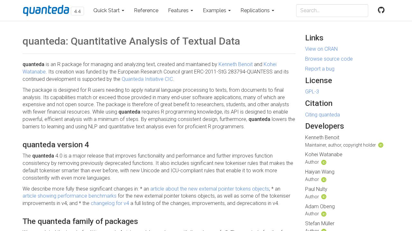Open article about external pointer tokens objects
The image size is (412, 231).
click(x=210, y=189)
